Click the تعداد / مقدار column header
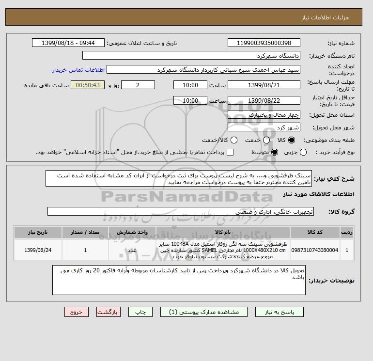The height and width of the screenshot is (361, 373). pyautogui.click(x=85, y=232)
